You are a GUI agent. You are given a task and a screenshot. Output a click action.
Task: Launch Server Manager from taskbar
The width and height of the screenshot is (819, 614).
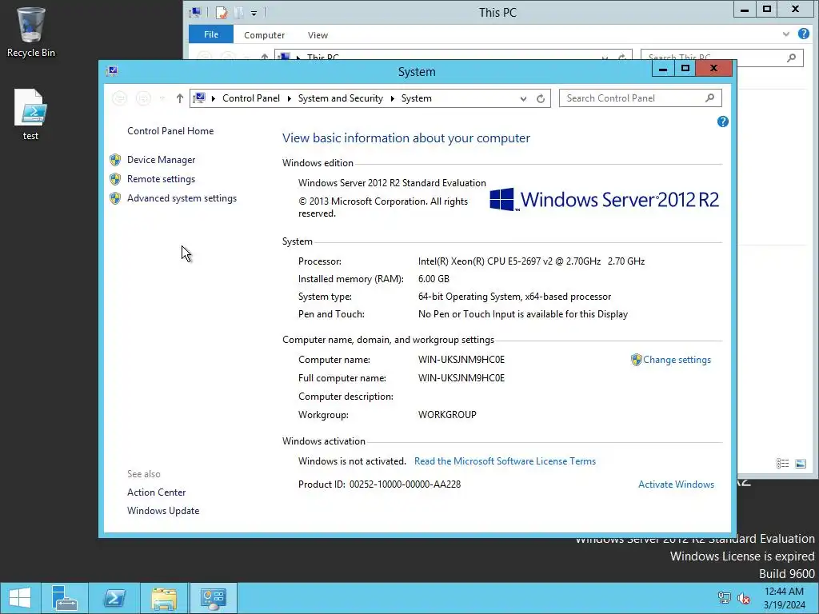click(x=65, y=598)
